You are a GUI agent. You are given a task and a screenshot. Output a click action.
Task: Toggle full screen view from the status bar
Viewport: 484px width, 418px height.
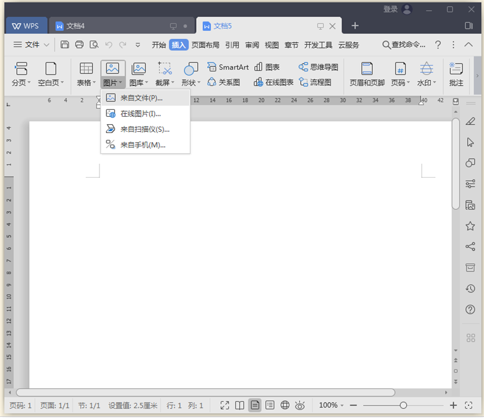tap(224, 405)
